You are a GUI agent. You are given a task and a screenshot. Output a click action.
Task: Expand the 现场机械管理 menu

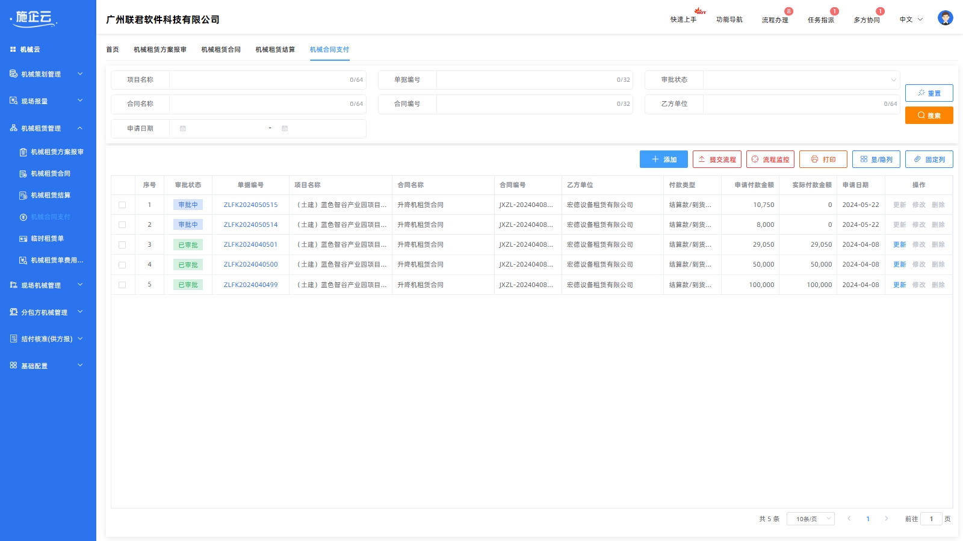80,285
